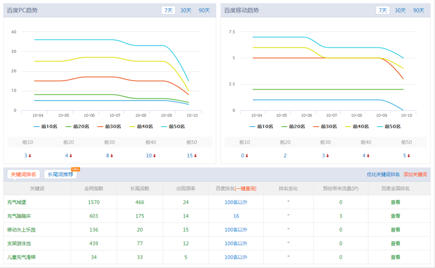Click PC 前40 count value 10
Image resolution: width=435 pixels, height=268 pixels.
(149, 156)
